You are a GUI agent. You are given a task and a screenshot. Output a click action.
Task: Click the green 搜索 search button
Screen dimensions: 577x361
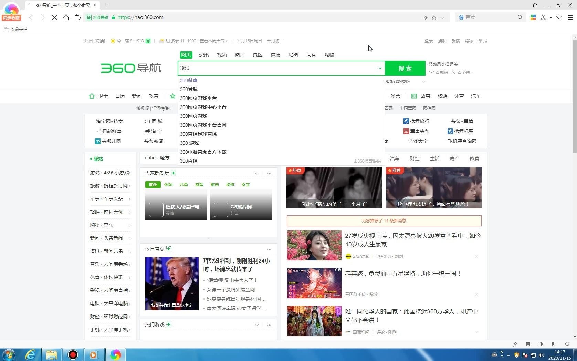[405, 68]
